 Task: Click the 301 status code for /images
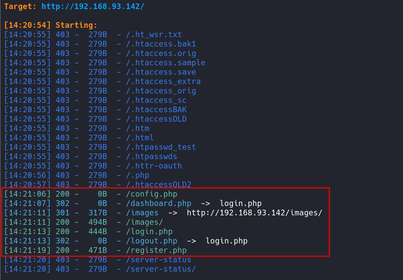(63, 213)
